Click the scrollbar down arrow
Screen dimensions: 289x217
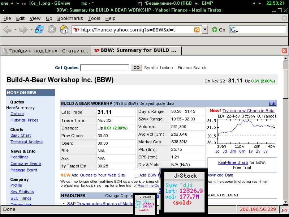pyautogui.click(x=285, y=202)
